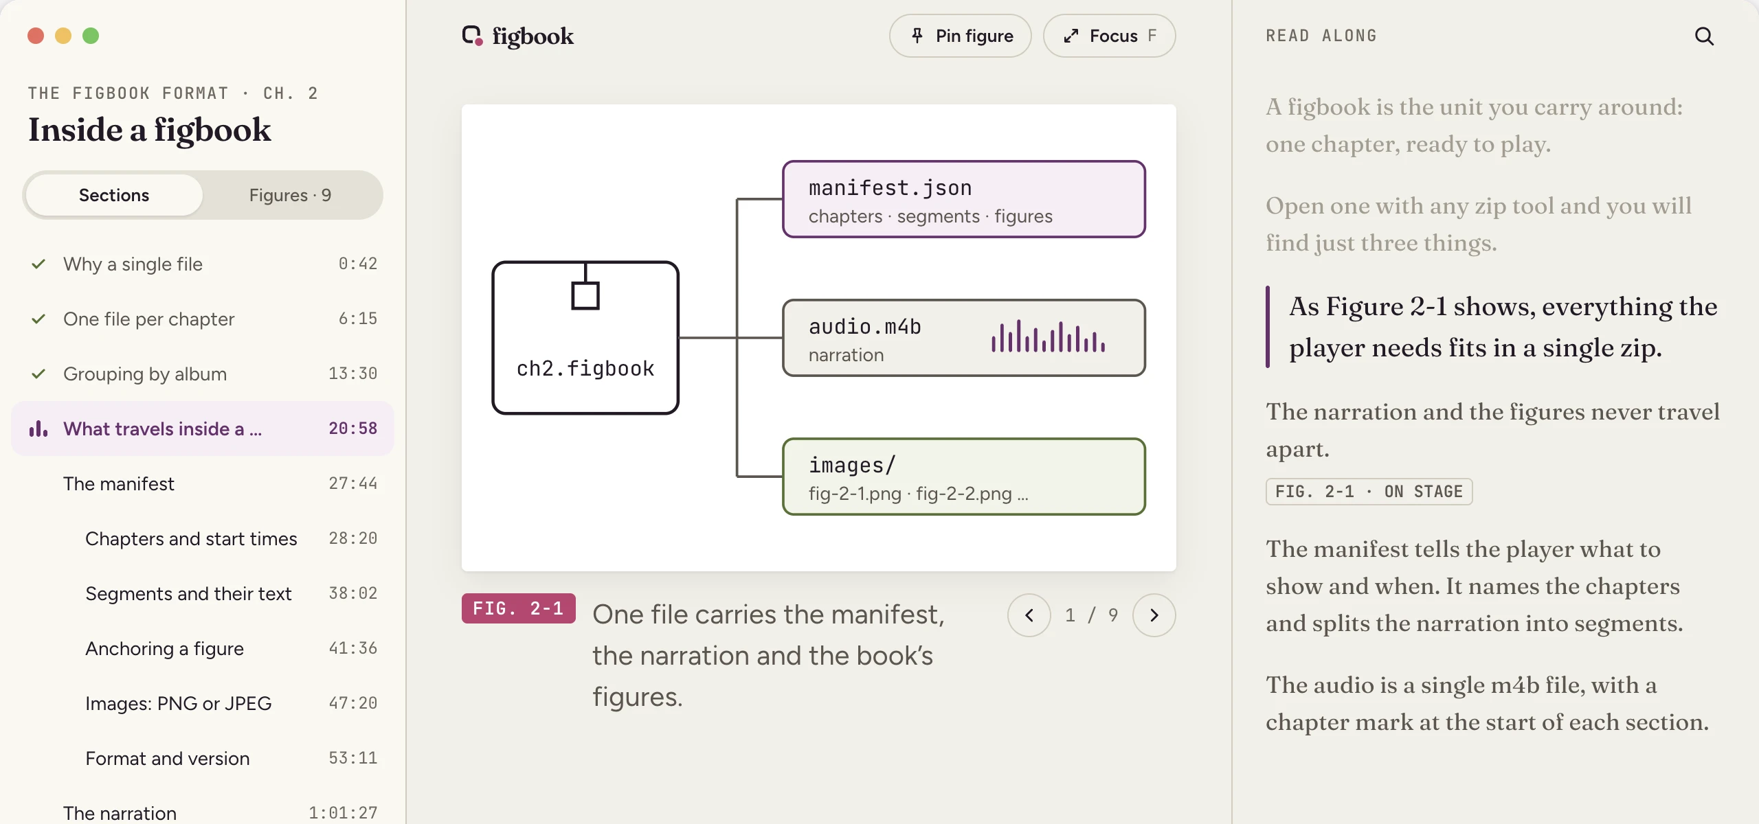This screenshot has width=1759, height=824.
Task: Go to previous figure with left chevron
Action: tap(1029, 615)
